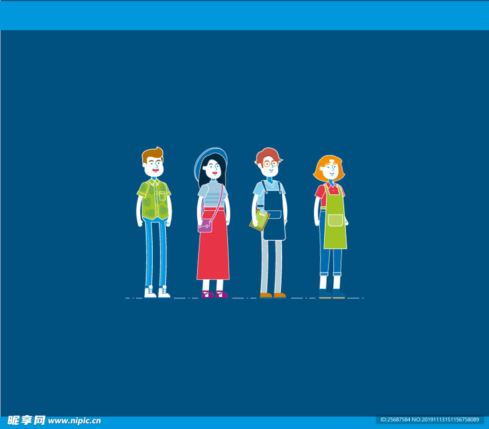Select the orange-haired woman in green apron
This screenshot has width=489, height=429.
pyautogui.click(x=330, y=226)
